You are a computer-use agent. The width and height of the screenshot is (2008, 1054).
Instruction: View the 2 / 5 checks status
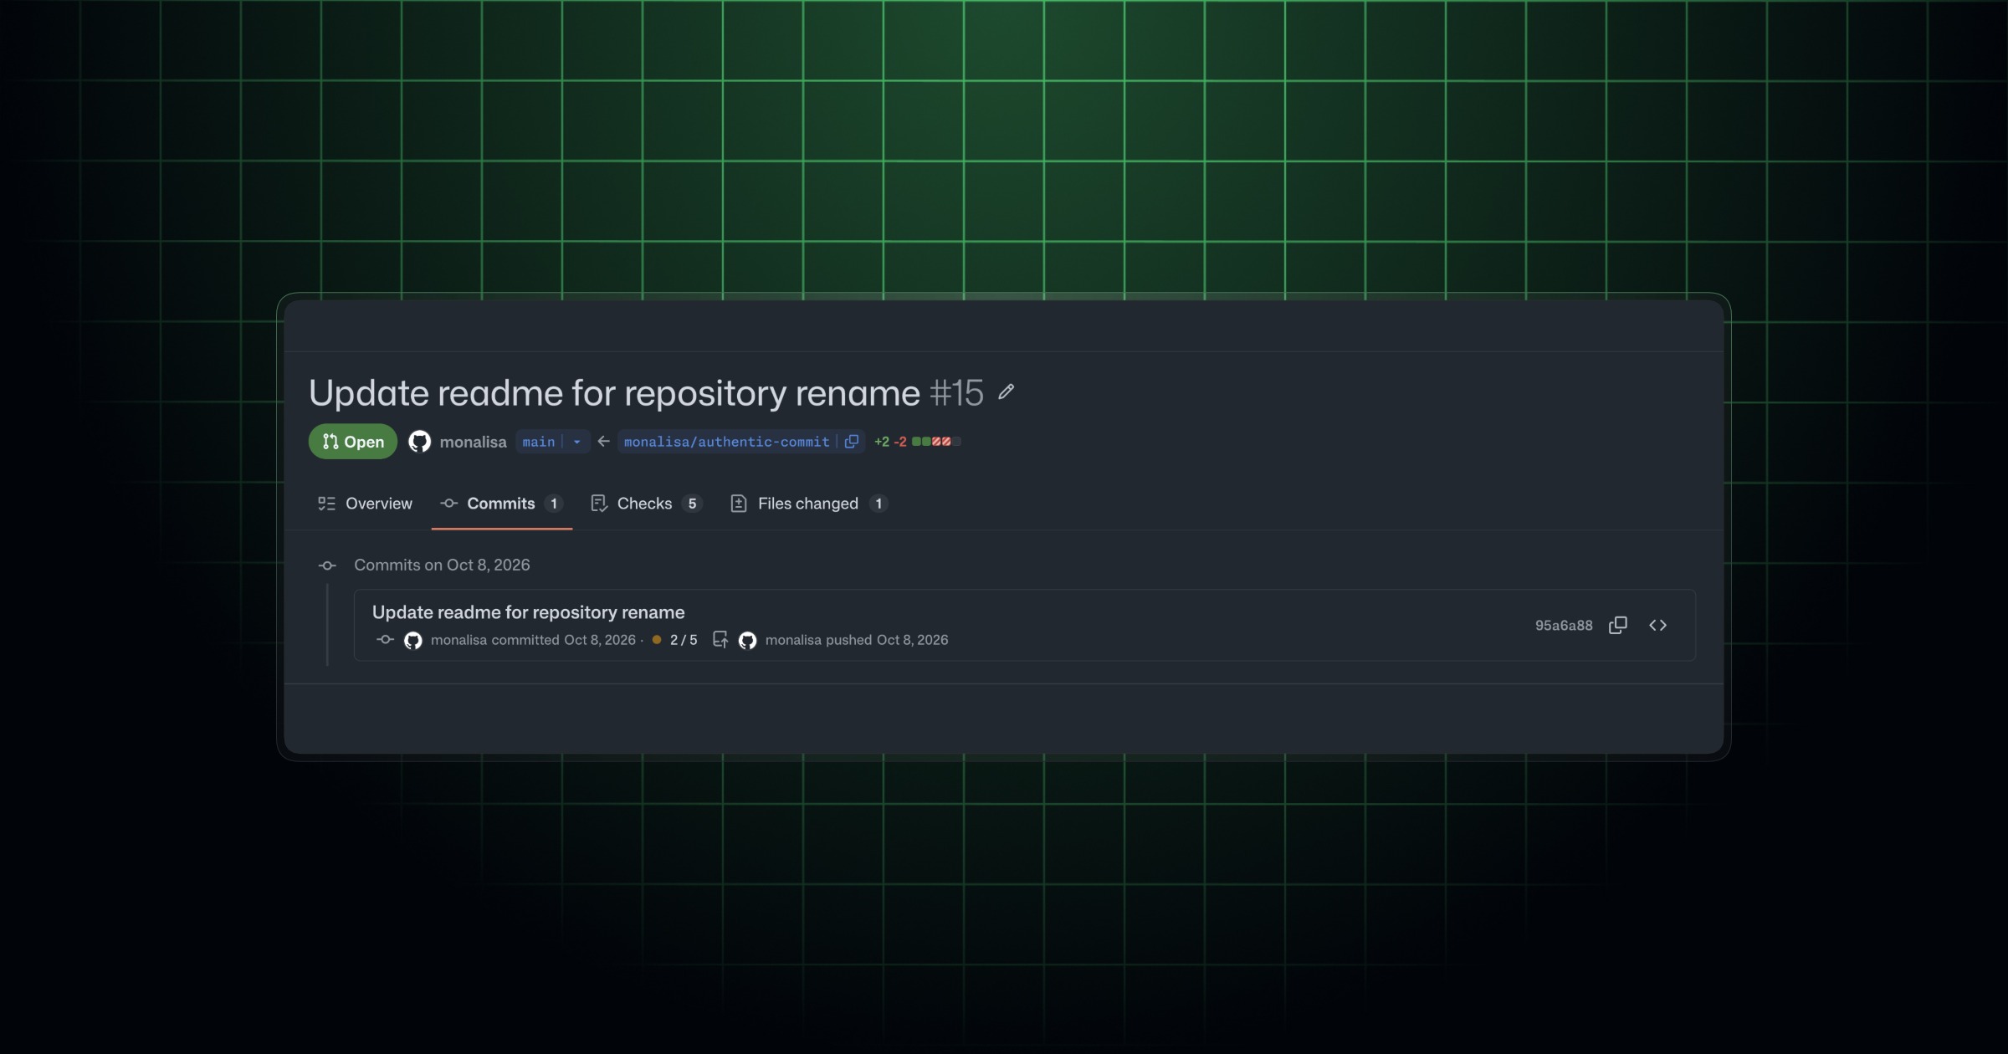click(x=674, y=640)
